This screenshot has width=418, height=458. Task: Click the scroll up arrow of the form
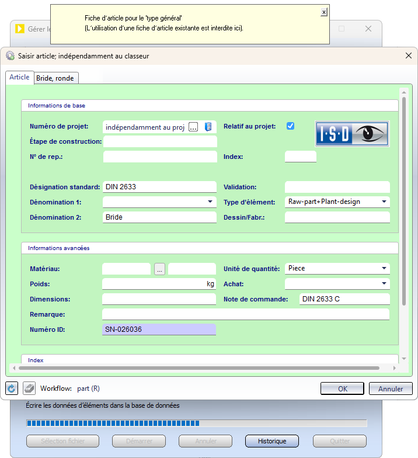(x=404, y=92)
